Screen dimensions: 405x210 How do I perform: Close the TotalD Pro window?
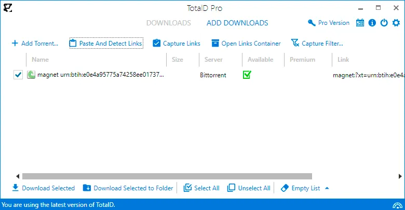(x=396, y=8)
